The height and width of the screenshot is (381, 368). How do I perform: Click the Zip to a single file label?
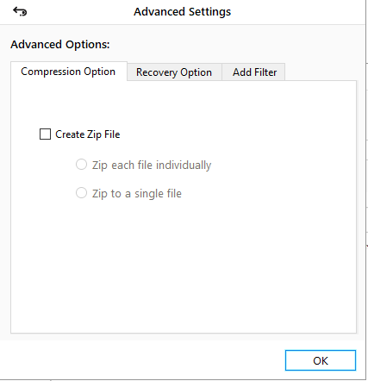coord(137,193)
